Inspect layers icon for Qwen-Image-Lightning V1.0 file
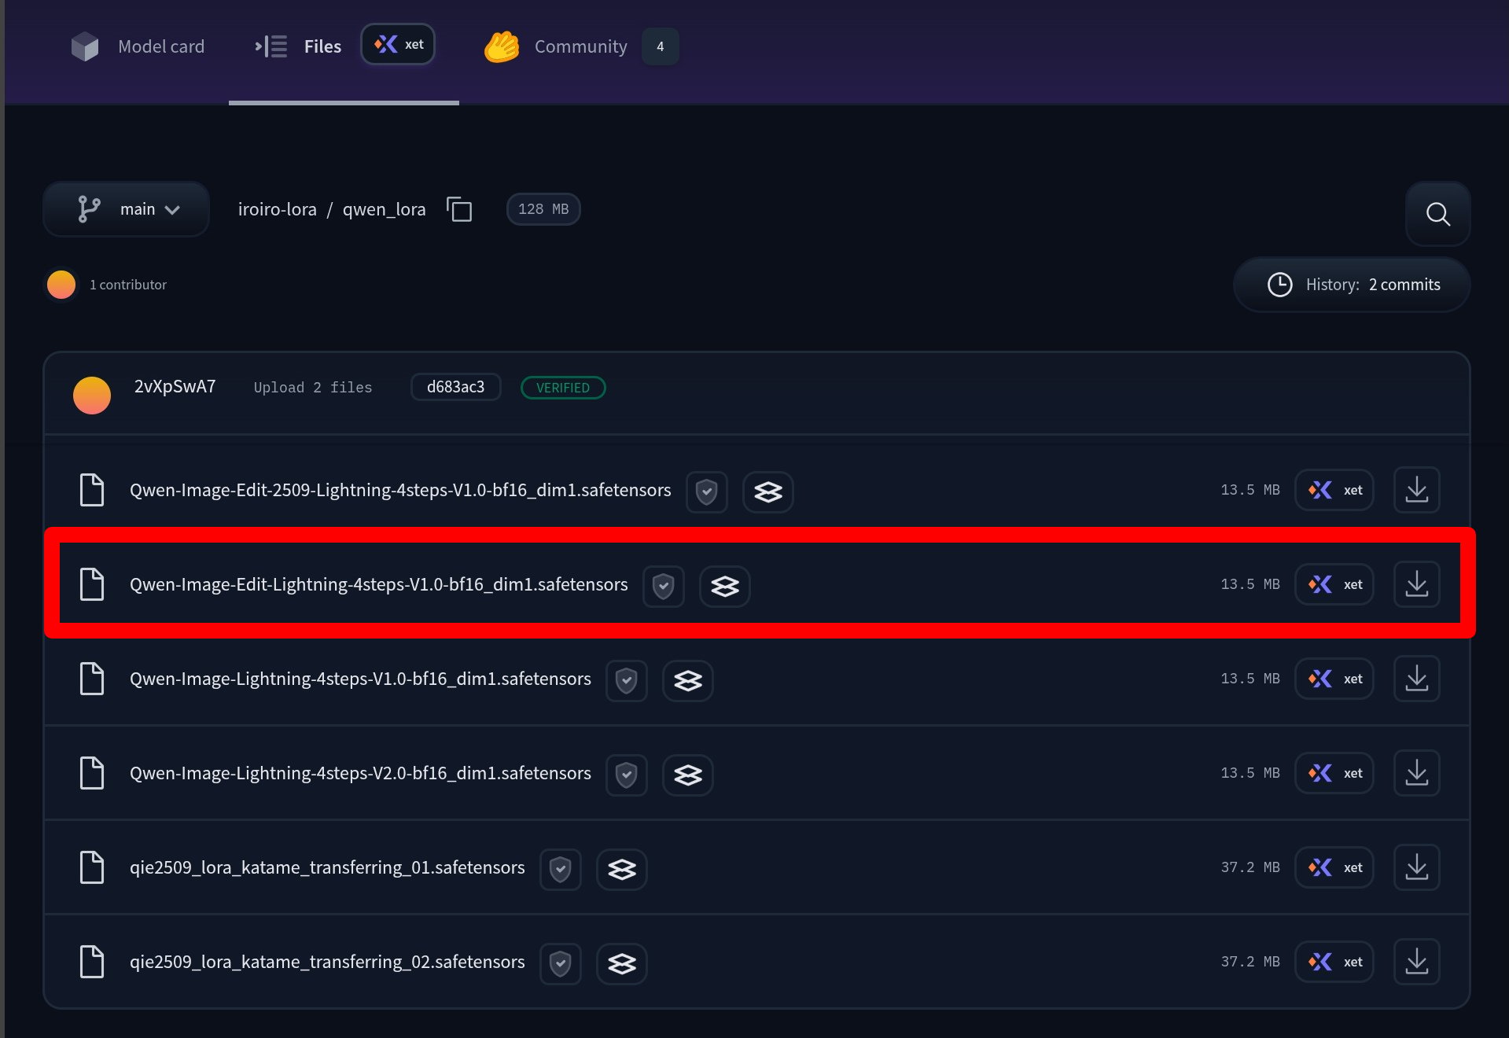Image resolution: width=1509 pixels, height=1038 pixels. tap(688, 681)
